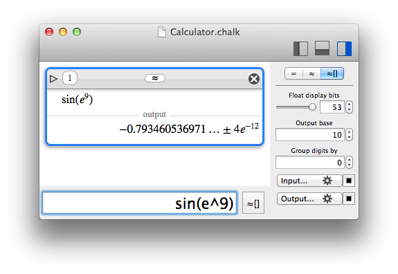The width and height of the screenshot is (398, 274).
Task: Click the black square beside Output
Action: click(349, 199)
